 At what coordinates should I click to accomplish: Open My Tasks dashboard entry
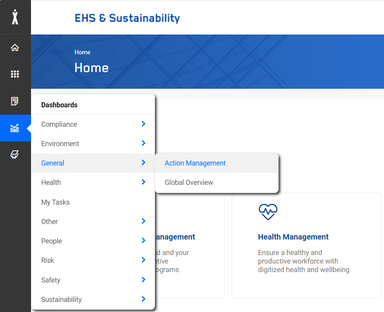pyautogui.click(x=55, y=202)
